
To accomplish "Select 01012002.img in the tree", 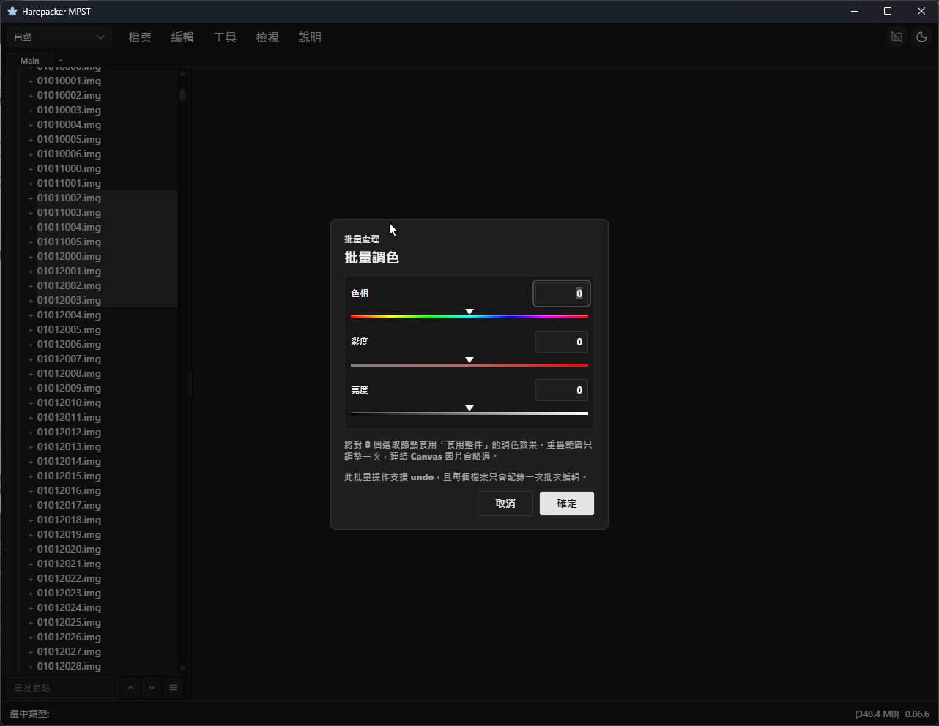I will coord(69,285).
